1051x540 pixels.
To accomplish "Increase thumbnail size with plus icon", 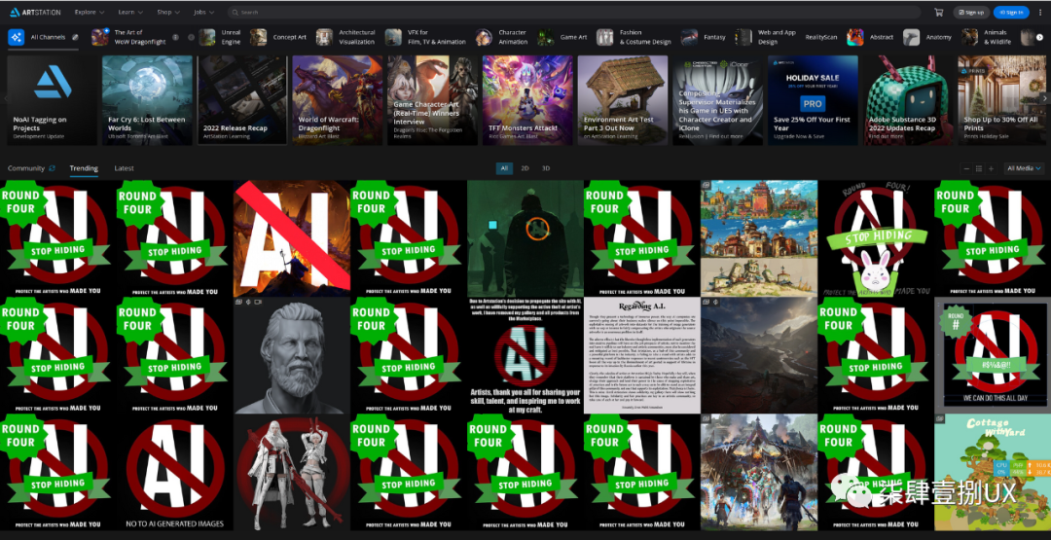I will [x=991, y=169].
